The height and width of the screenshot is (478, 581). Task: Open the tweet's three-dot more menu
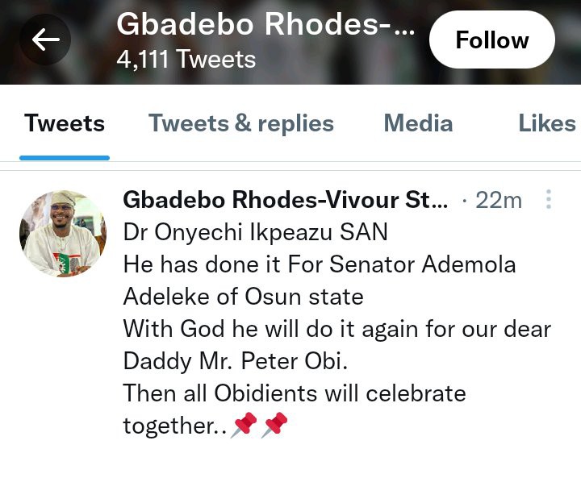[549, 199]
